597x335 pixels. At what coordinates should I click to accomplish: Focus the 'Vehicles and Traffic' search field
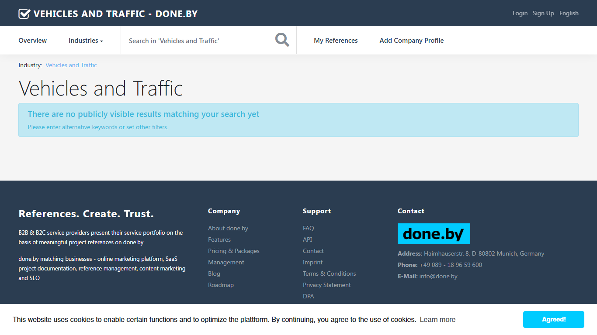(195, 41)
